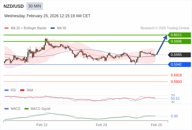Click the RSI legend label
Image resolution: width=192 pixels, height=130 pixels.
point(13,90)
